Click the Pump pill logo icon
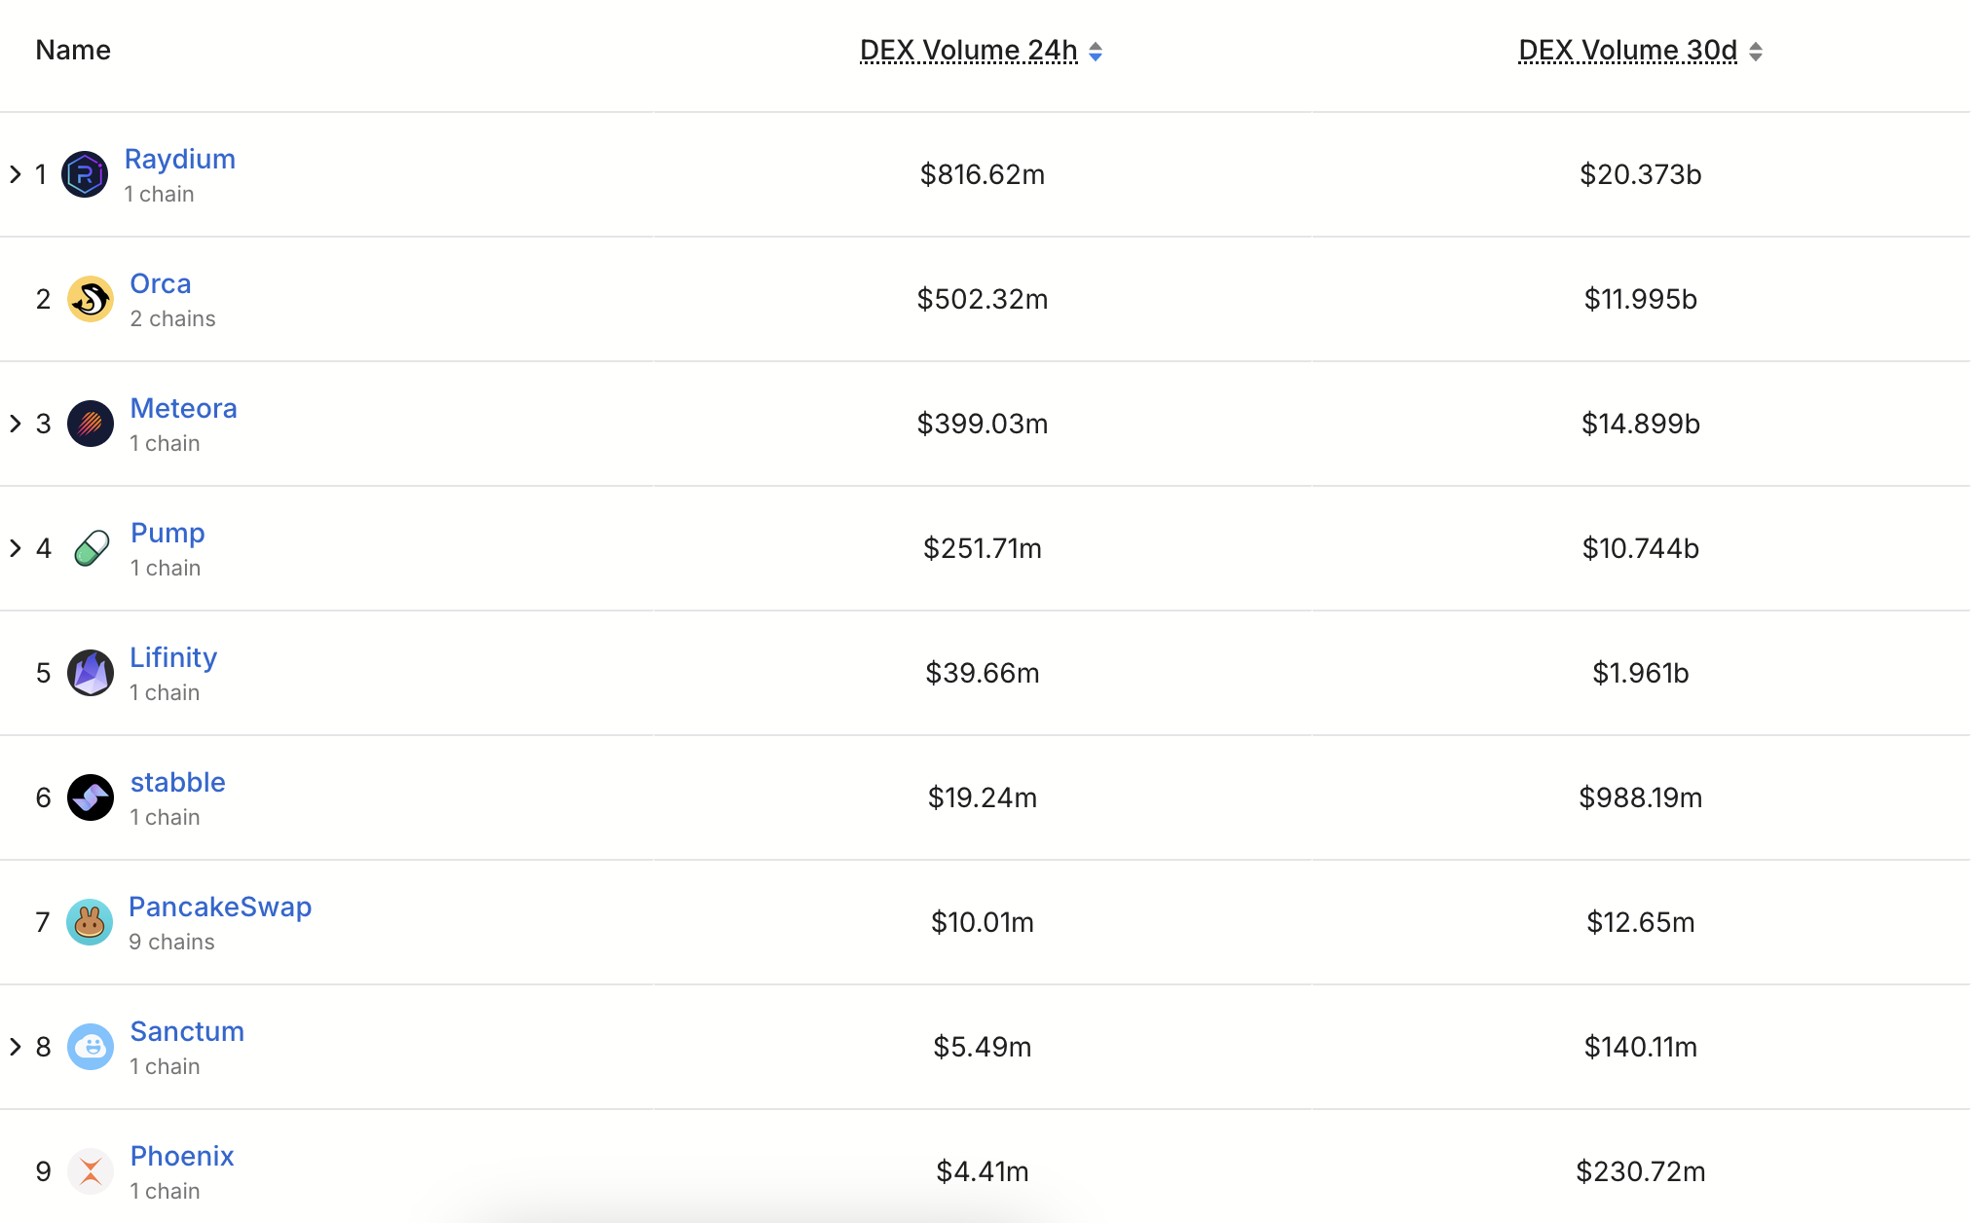The image size is (1971, 1223). [x=91, y=548]
